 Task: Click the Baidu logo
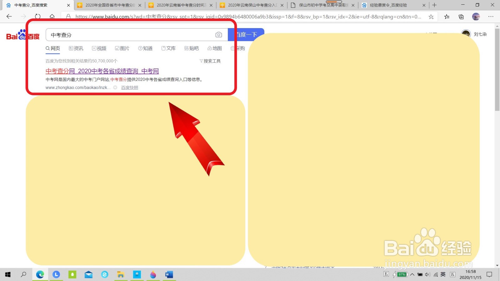tap(23, 35)
